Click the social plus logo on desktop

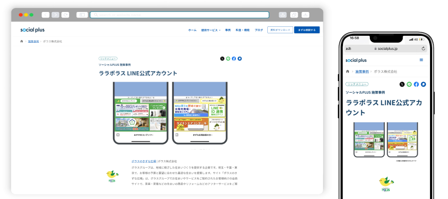tap(32, 30)
